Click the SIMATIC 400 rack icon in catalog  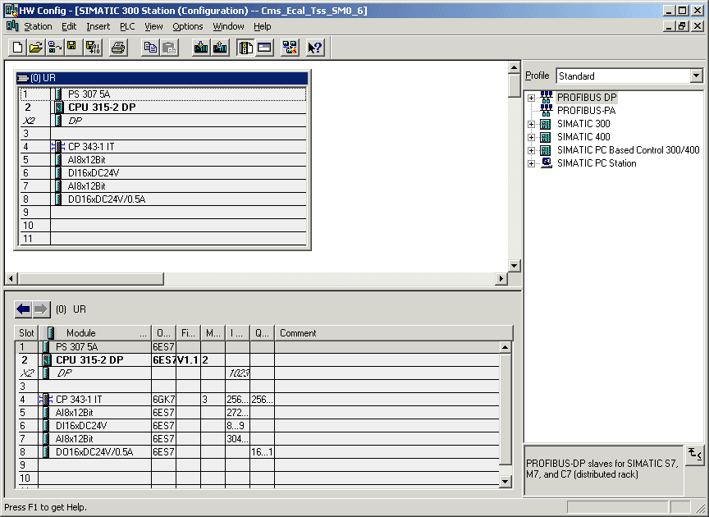tap(546, 137)
